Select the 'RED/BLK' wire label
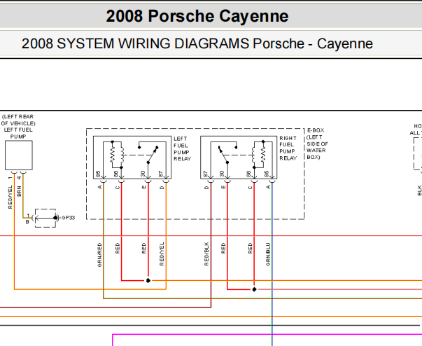 (x=206, y=254)
